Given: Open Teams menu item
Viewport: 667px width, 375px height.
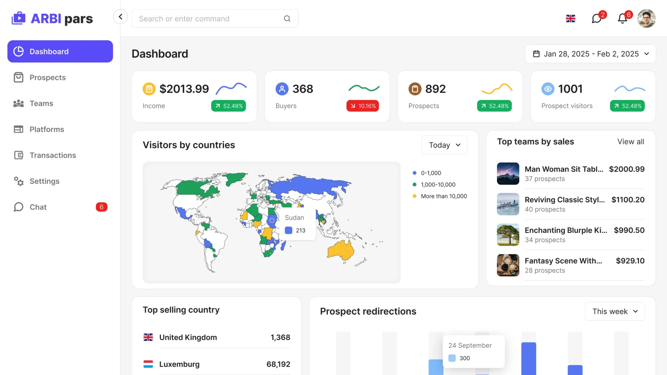Looking at the screenshot, I should 60,103.
